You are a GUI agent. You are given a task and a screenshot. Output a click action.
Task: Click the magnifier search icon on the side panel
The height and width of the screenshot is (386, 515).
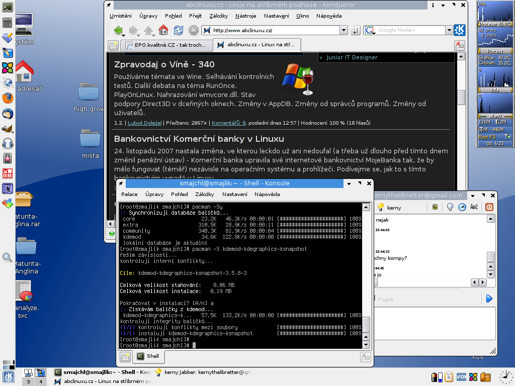(7, 258)
